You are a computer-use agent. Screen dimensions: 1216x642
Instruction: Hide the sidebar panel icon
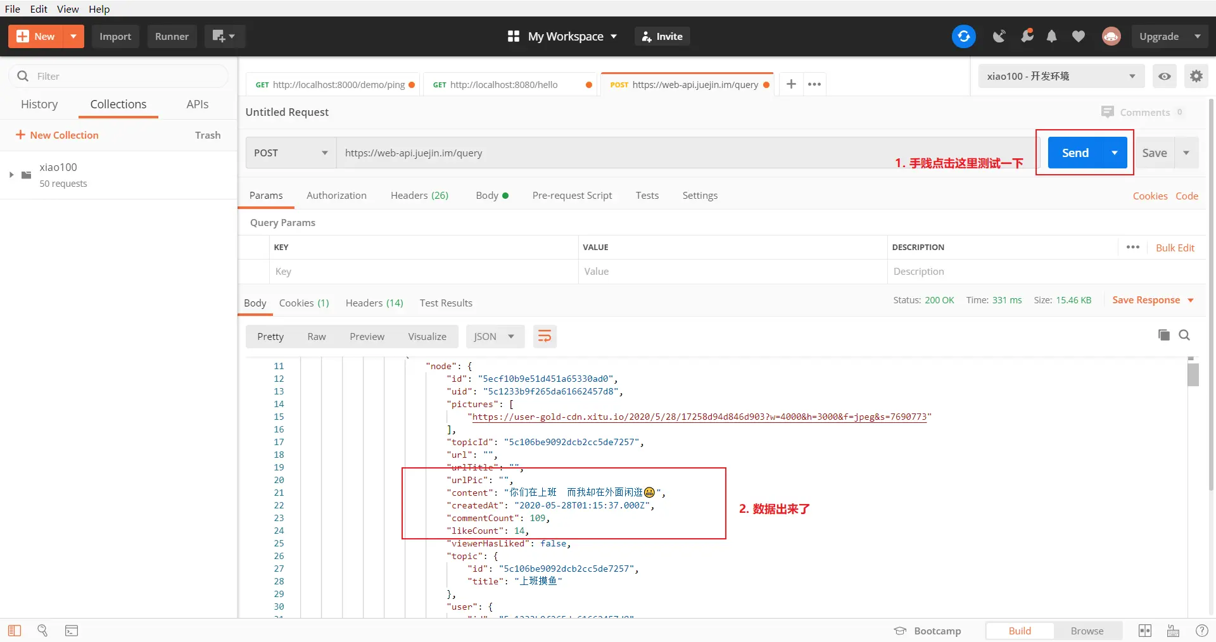tap(15, 631)
